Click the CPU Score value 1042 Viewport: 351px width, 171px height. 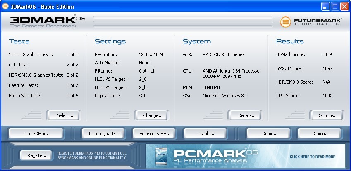click(327, 96)
